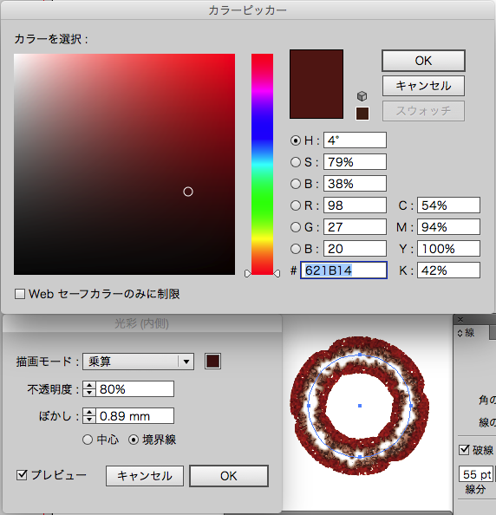Click OK in the 光彩 (内側) dialog
The width and height of the screenshot is (496, 515).
tap(229, 476)
